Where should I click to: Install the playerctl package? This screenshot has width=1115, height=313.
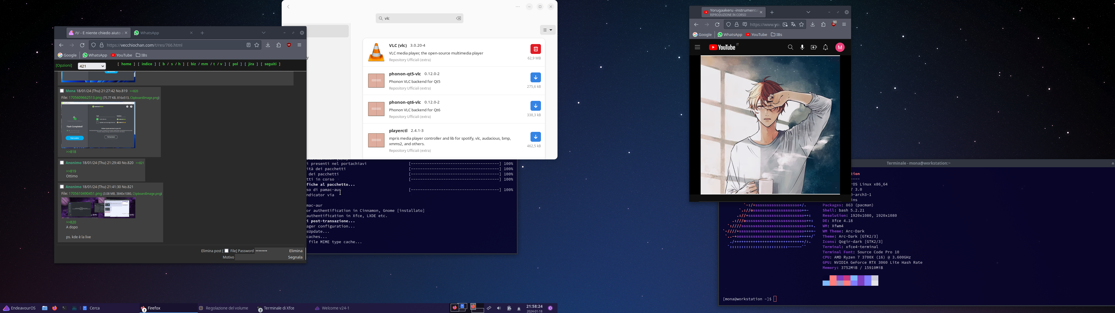pyautogui.click(x=535, y=137)
